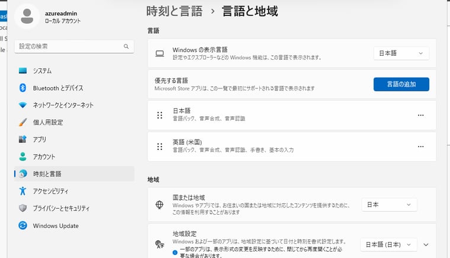Viewport: 450px width, 258px height.
Task: Open システム settings page
Action: coord(75,71)
